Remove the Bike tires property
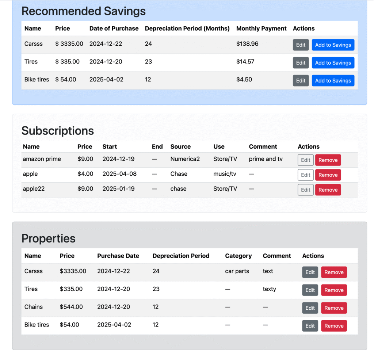Image resolution: width=374 pixels, height=355 pixels. point(334,326)
